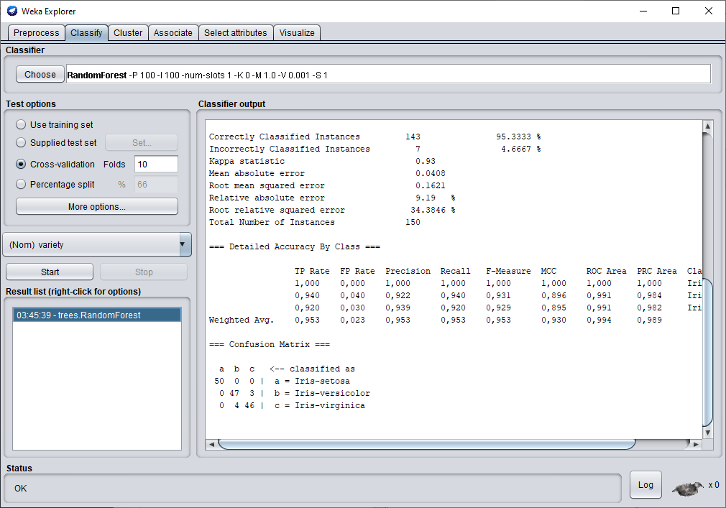The height and width of the screenshot is (508, 726).
Task: Select the trees.RandomForest result entry
Action: (x=96, y=315)
